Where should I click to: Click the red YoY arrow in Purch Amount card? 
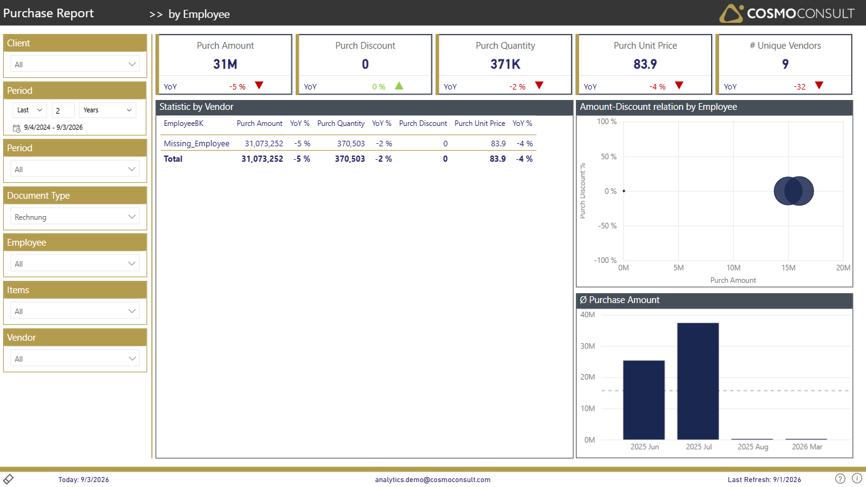click(259, 86)
